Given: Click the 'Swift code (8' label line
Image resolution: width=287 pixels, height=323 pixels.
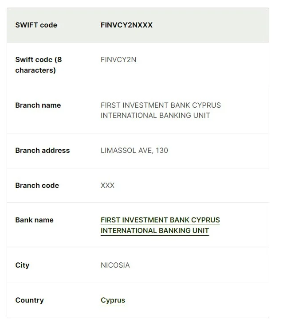Looking at the screenshot, I should pos(39,59).
